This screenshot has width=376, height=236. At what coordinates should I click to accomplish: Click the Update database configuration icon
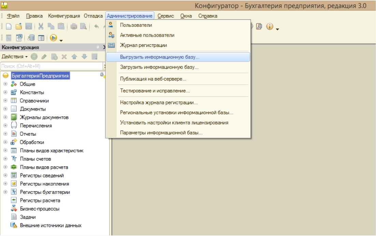31,38
